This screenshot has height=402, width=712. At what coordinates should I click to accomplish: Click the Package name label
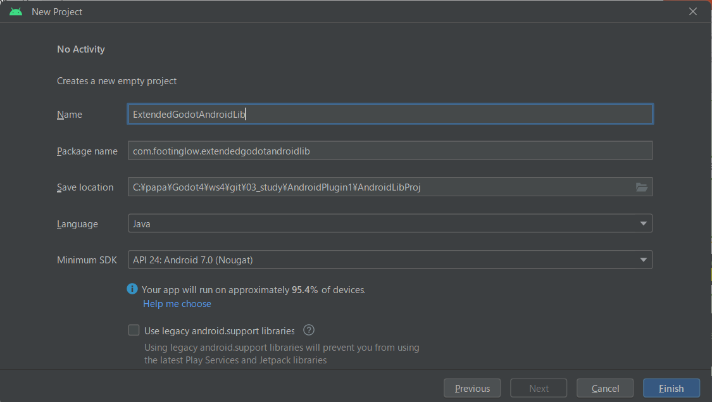point(87,151)
